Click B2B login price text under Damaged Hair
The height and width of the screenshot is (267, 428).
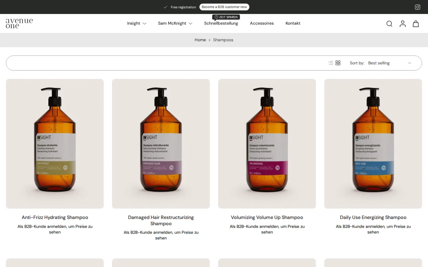click(161, 235)
